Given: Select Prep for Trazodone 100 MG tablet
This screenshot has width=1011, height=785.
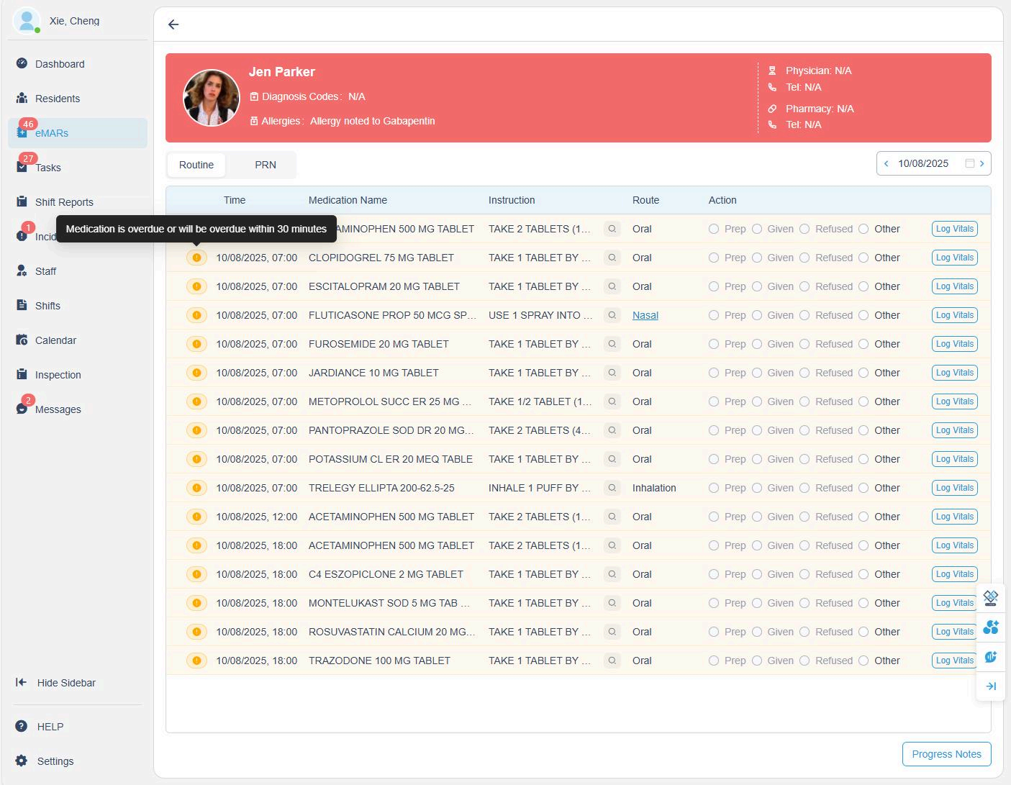Looking at the screenshot, I should [x=714, y=661].
